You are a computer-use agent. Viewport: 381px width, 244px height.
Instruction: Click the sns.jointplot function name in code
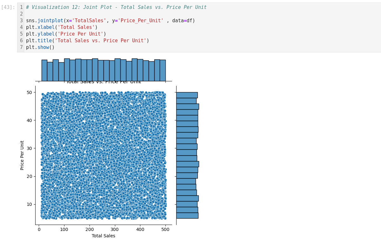50,21
